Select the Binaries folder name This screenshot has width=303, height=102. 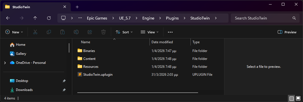tap(89, 51)
